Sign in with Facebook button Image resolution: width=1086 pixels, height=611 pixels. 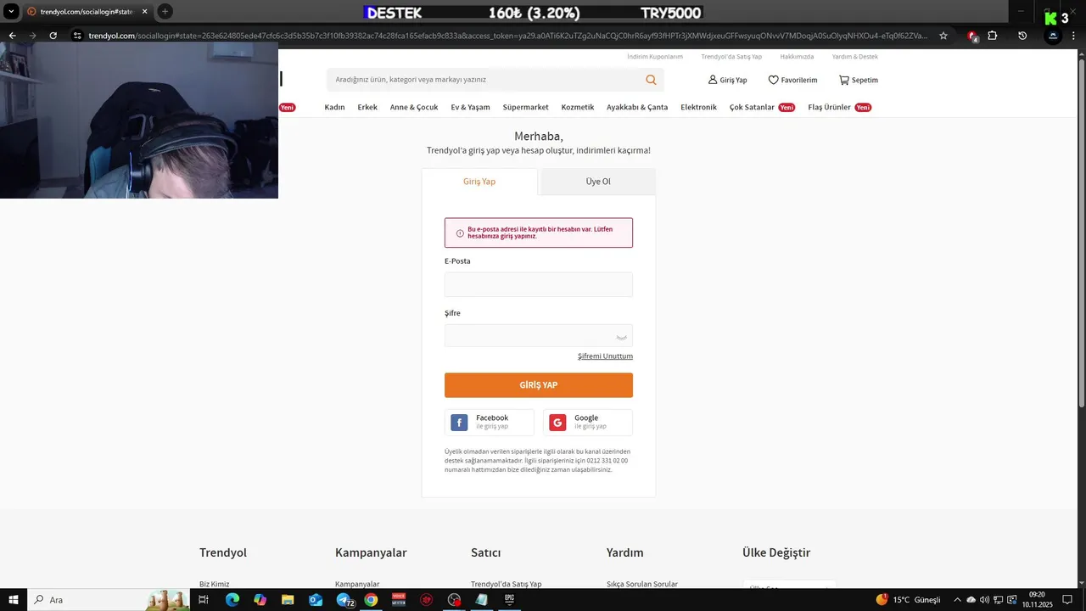pos(490,423)
